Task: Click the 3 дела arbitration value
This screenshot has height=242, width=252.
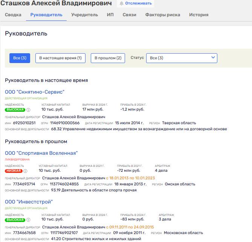Action: point(165,219)
